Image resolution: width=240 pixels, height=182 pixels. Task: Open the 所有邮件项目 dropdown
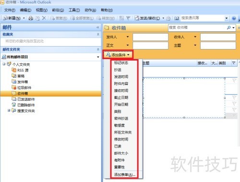(98, 57)
